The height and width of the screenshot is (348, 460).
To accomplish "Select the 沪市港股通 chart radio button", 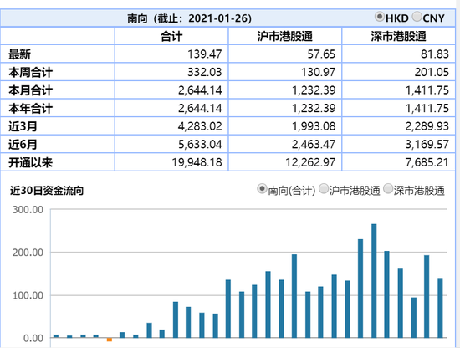I will tap(324, 189).
